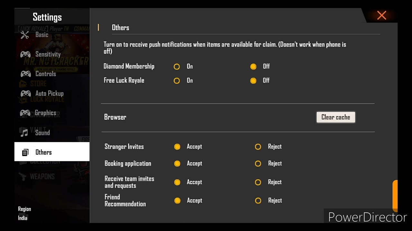This screenshot has height=231, width=412.
Task: Click the music note Sound icon
Action: click(x=24, y=133)
